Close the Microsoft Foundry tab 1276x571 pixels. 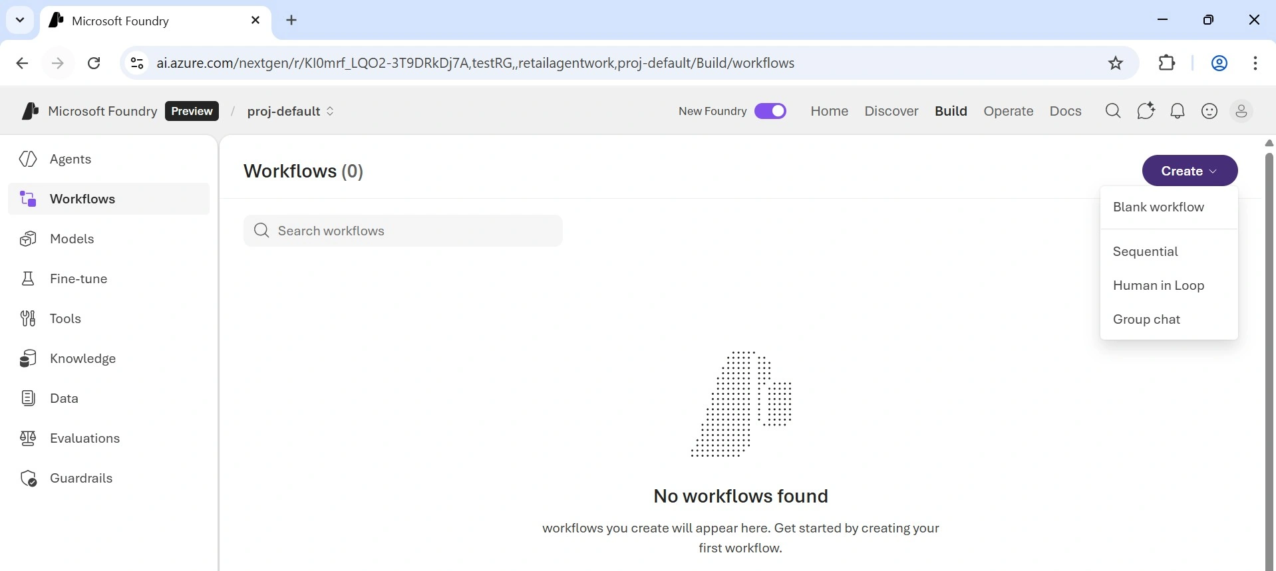(x=255, y=20)
